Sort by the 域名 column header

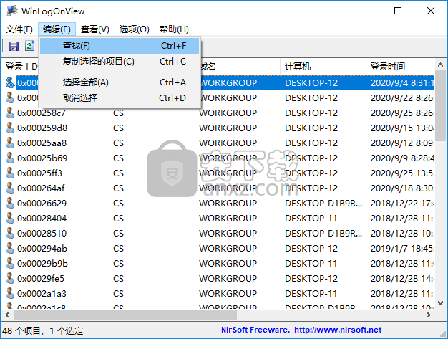point(240,67)
